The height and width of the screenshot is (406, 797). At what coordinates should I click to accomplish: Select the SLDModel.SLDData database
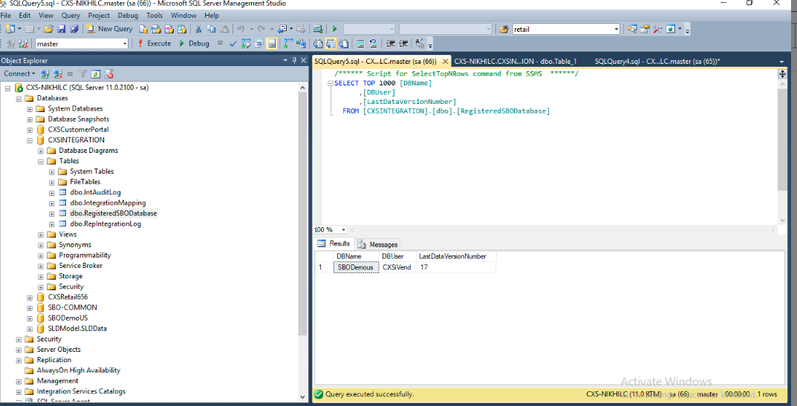click(77, 328)
